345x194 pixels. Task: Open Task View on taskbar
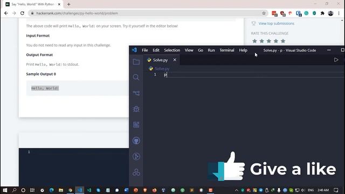click(32, 190)
